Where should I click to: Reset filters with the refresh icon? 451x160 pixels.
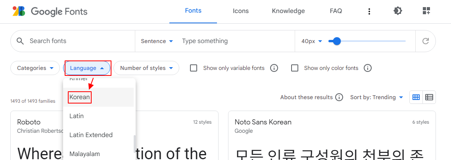(426, 41)
